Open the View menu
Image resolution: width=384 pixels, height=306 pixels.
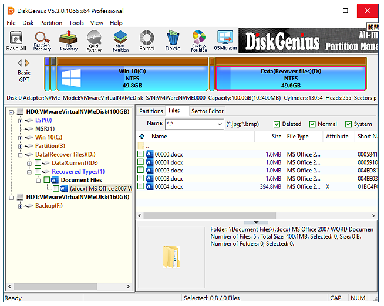pyautogui.click(x=97, y=23)
